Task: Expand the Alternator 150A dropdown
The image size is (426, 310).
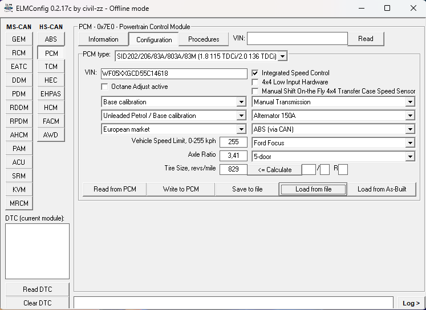Action: [x=410, y=116]
